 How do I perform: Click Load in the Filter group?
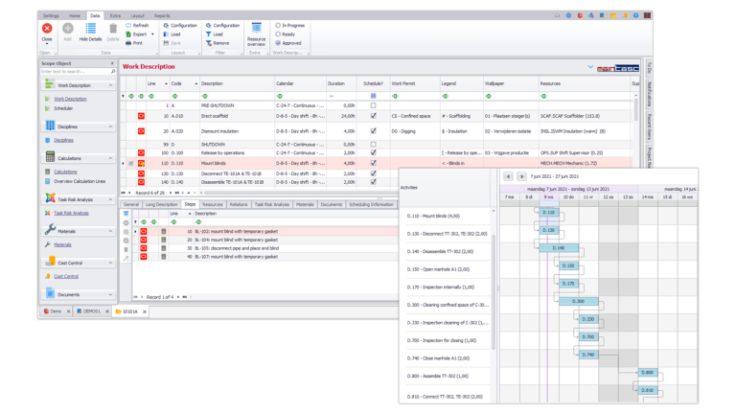215,34
